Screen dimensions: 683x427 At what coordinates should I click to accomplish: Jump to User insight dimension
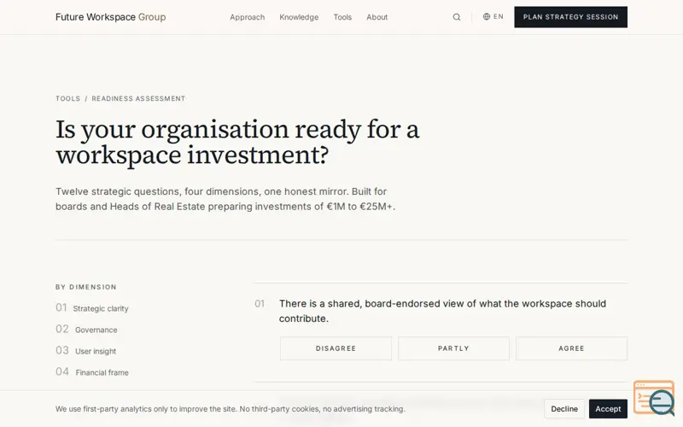pos(86,351)
